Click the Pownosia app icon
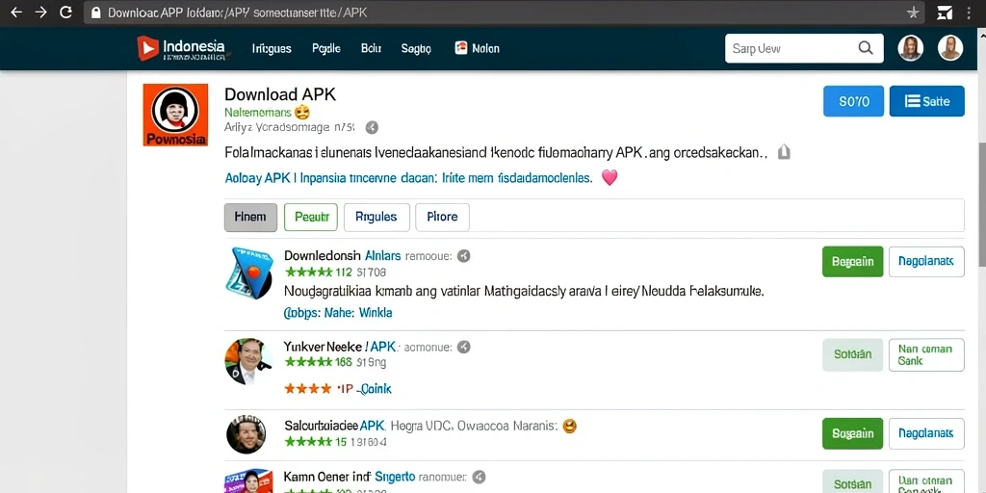This screenshot has width=986, height=493. click(175, 116)
